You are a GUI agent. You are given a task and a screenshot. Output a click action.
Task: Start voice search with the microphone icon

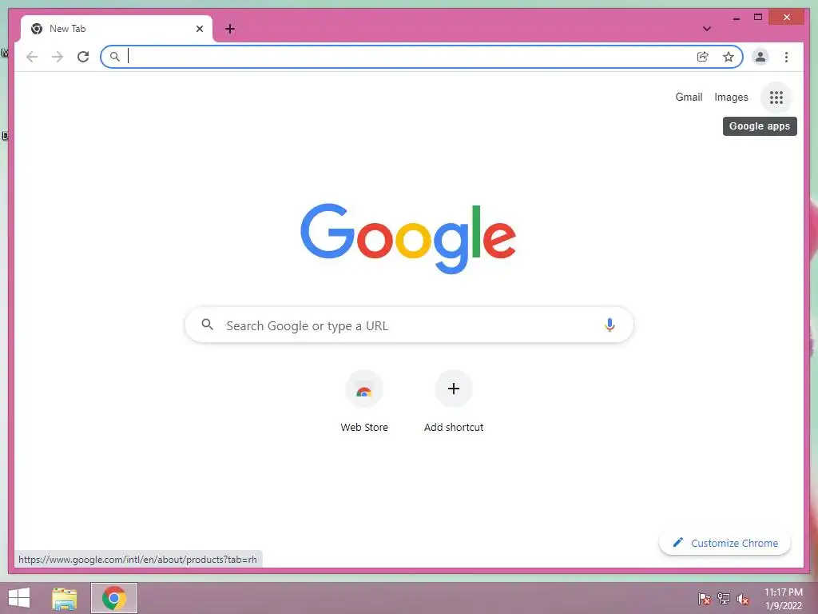(x=610, y=325)
